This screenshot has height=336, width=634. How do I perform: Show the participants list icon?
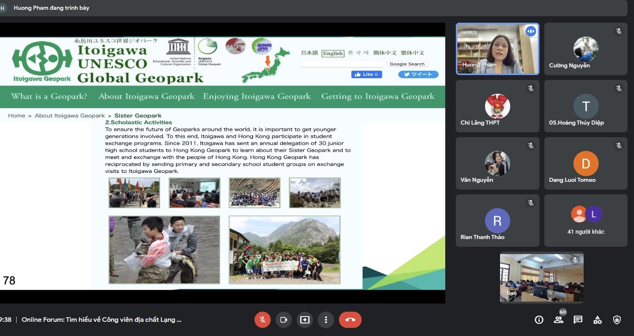(x=559, y=320)
